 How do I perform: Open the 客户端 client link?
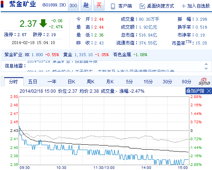coord(125,6)
